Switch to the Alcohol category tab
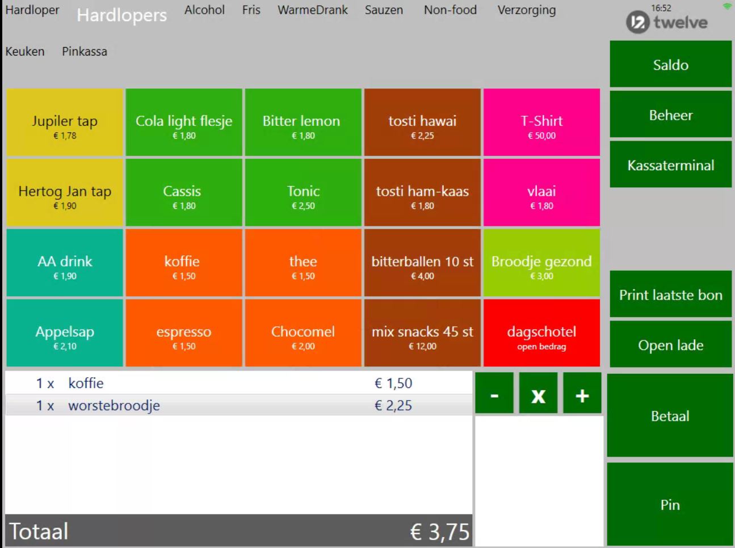735x548 pixels. (204, 10)
